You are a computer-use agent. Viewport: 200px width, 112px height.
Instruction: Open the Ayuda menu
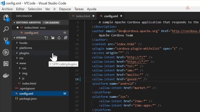click(x=92, y=9)
